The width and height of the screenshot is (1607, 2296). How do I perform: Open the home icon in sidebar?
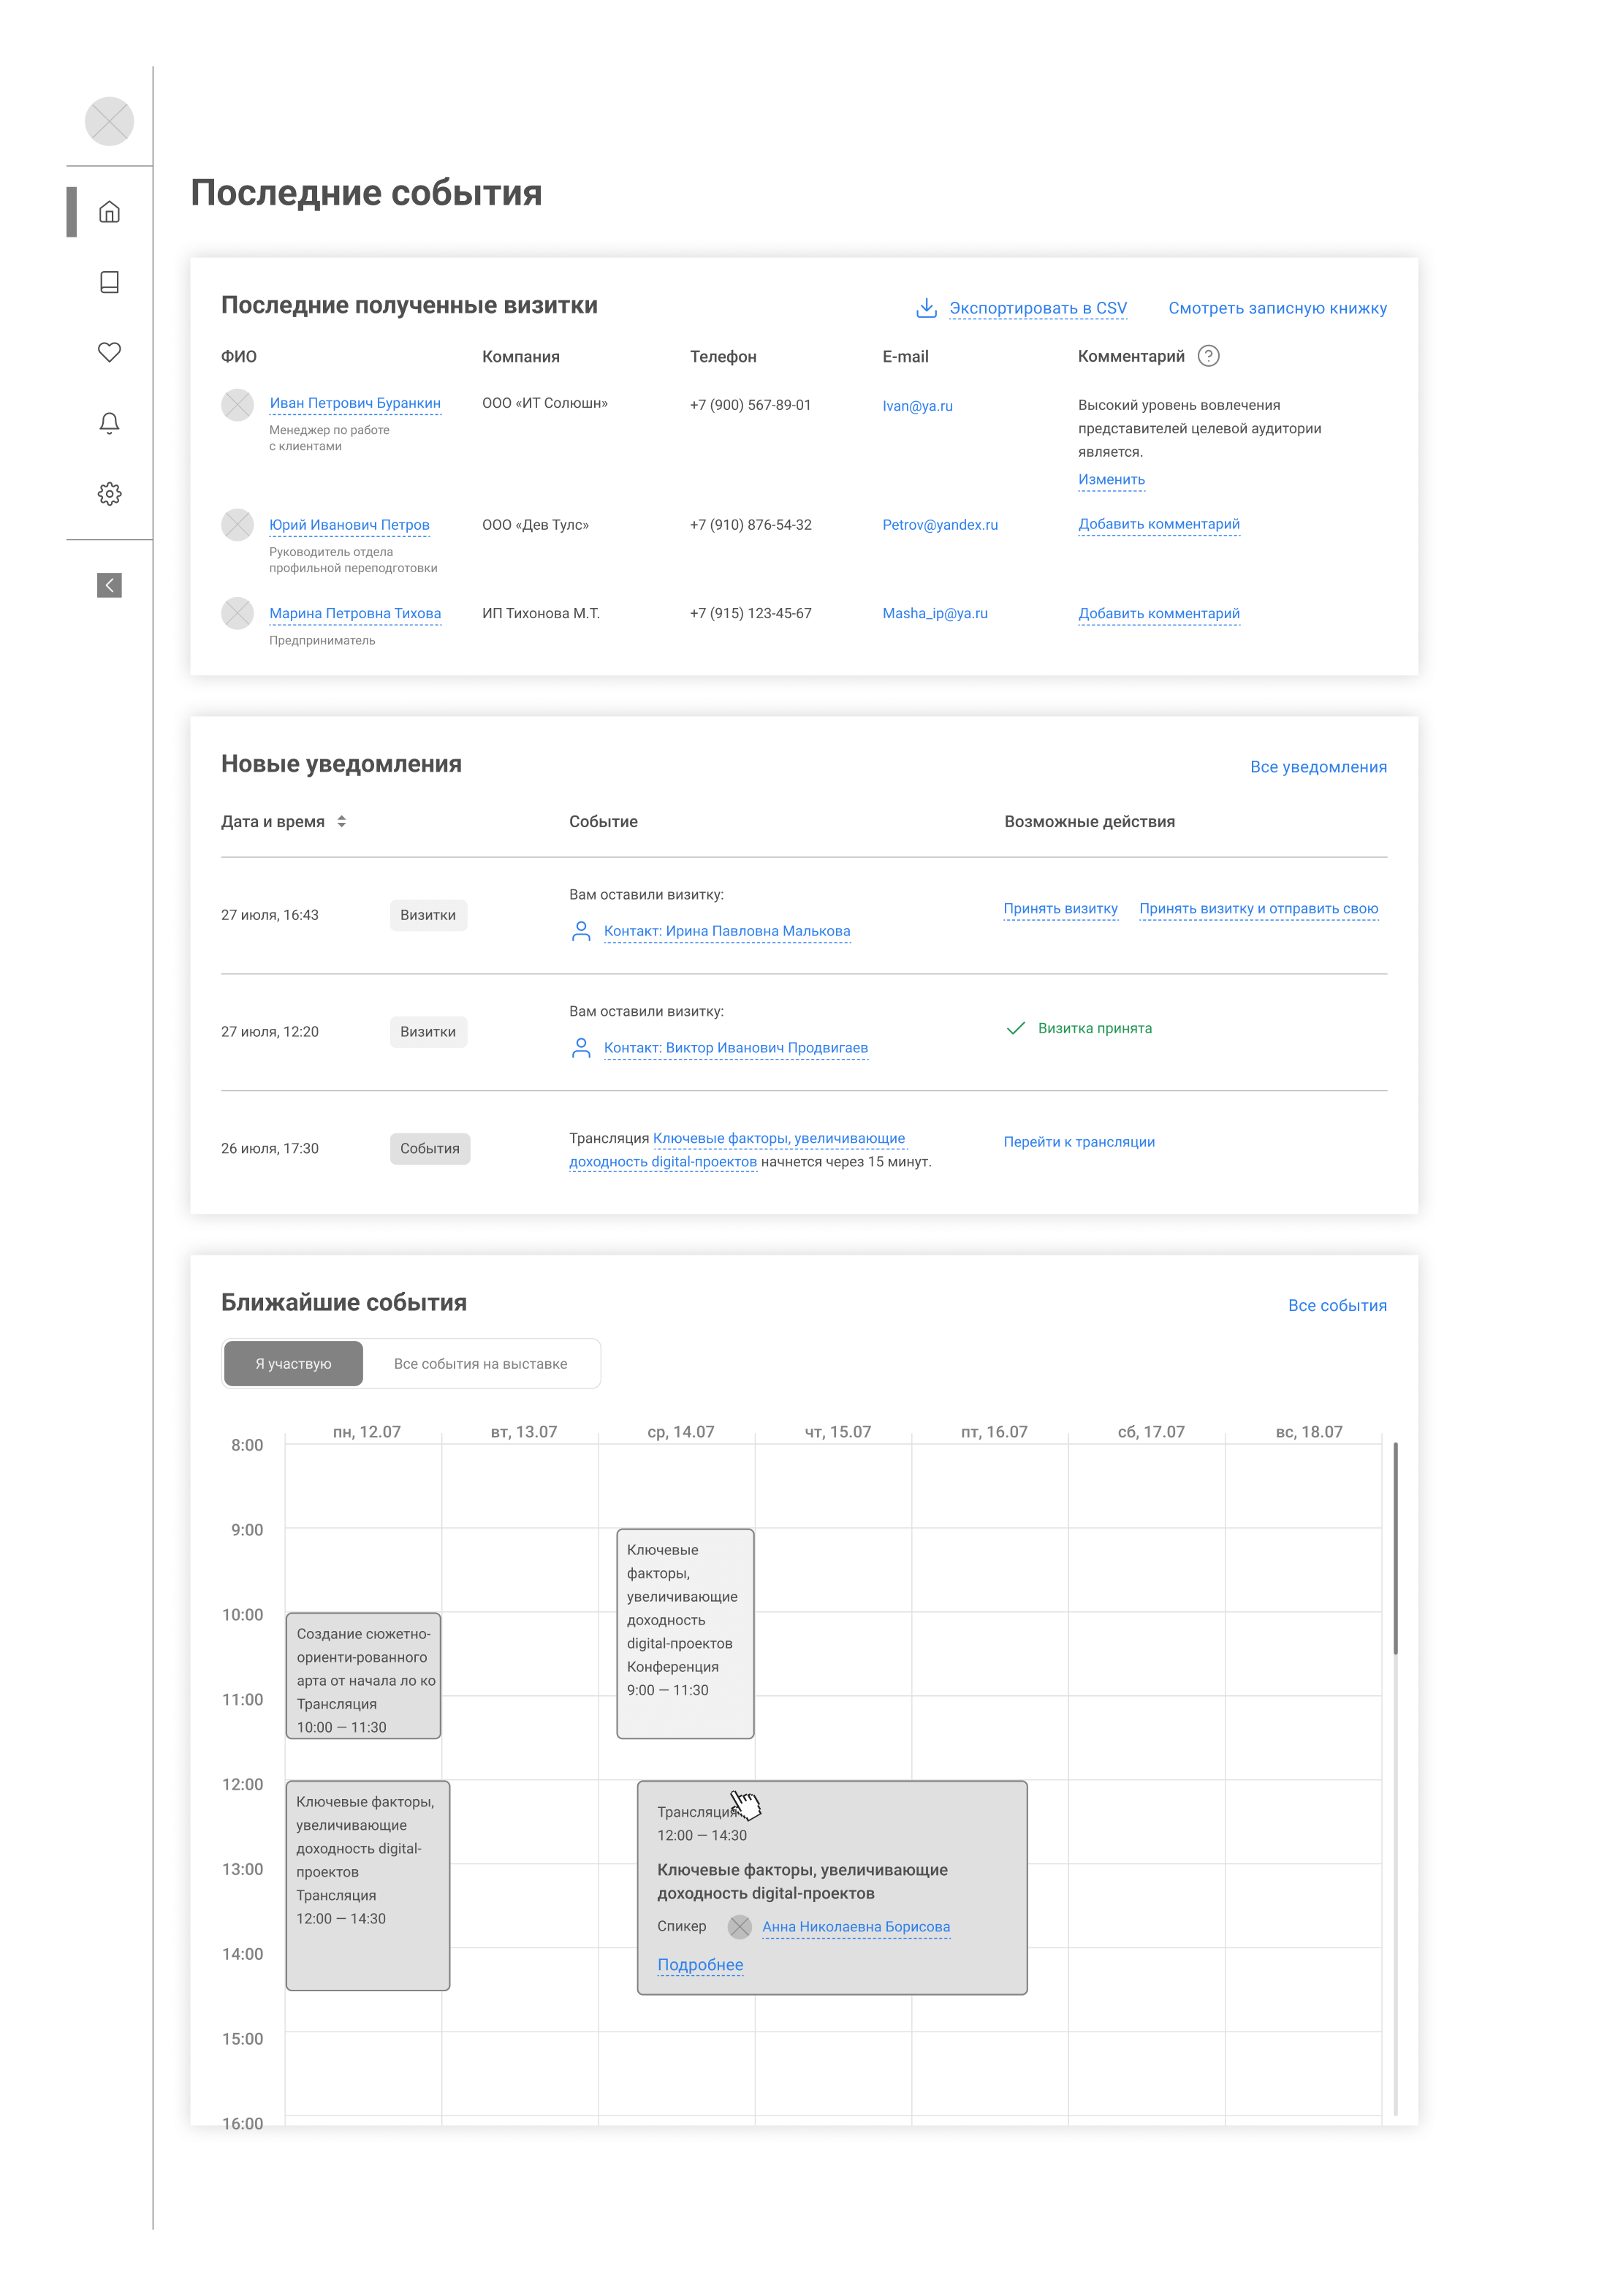[110, 212]
